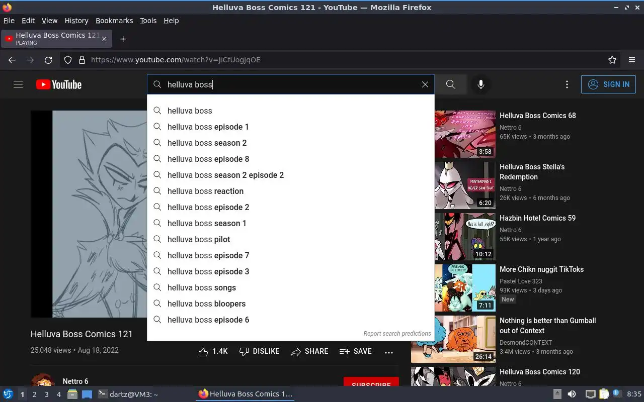The height and width of the screenshot is (402, 644).
Task: Start voice search with the microphone icon
Action: tap(481, 84)
